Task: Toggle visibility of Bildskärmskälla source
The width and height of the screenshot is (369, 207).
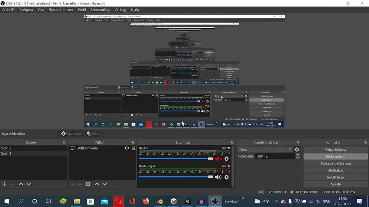Action: click(x=127, y=148)
